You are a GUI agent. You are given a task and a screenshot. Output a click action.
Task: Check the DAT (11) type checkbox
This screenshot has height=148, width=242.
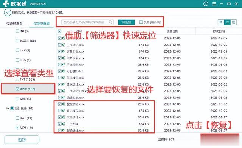[x=17, y=118]
